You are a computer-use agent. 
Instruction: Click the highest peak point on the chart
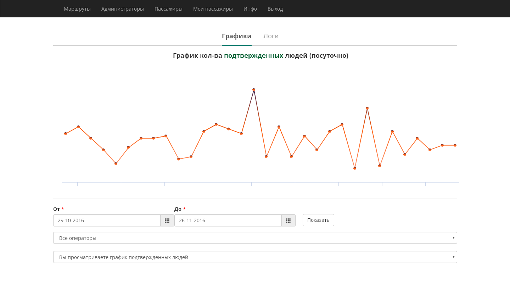click(x=254, y=90)
